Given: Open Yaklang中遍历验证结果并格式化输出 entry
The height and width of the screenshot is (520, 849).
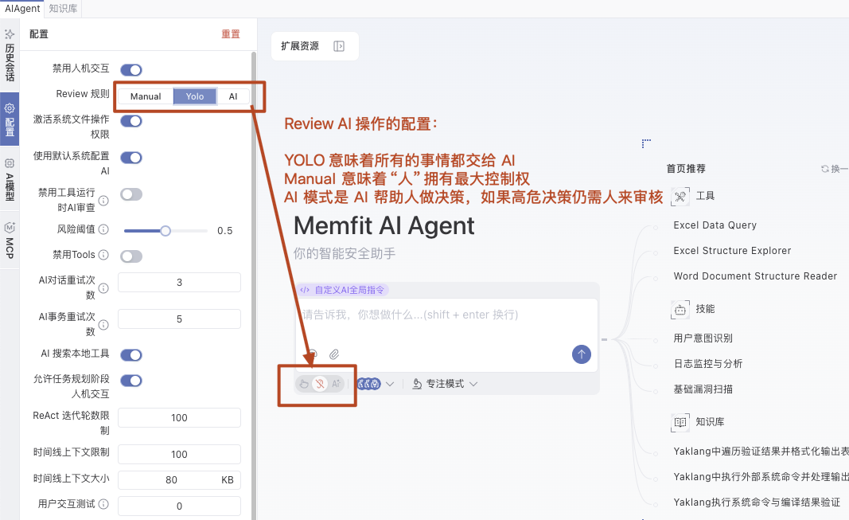Looking at the screenshot, I should [761, 452].
